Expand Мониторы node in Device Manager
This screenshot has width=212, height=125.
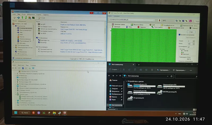pos(15,86)
